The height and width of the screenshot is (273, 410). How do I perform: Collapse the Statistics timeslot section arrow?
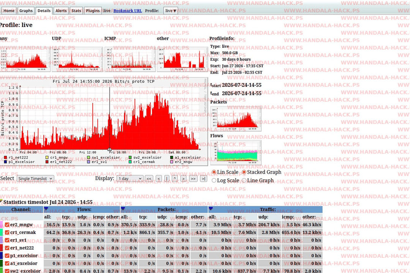(1, 201)
